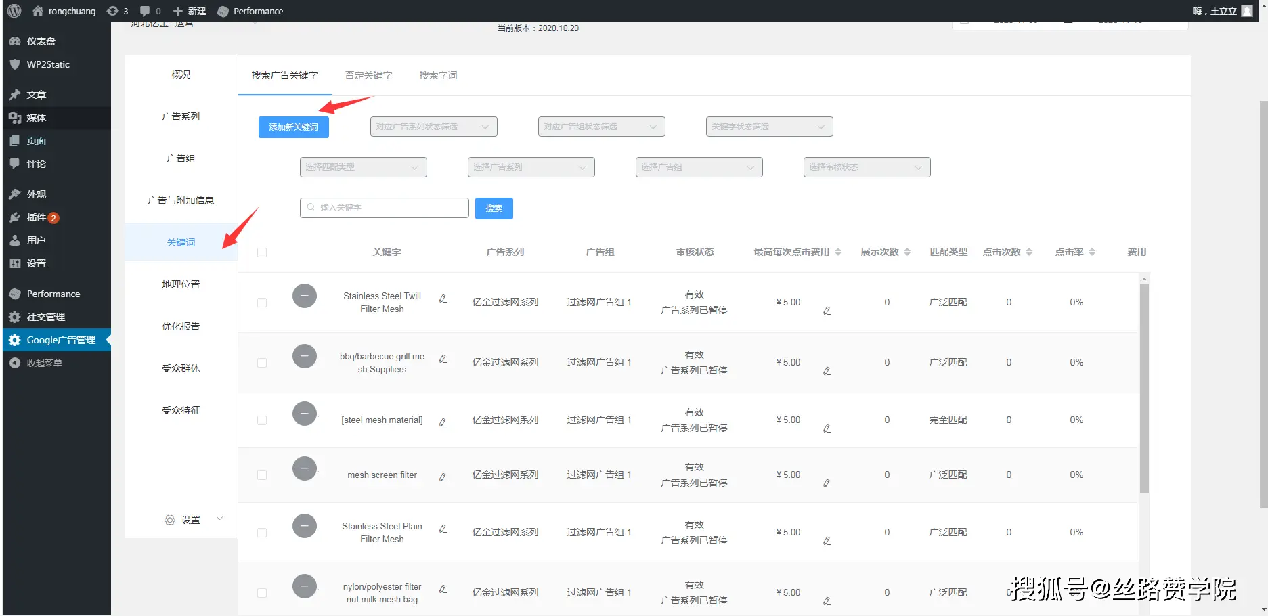Image resolution: width=1268 pixels, height=616 pixels.
Task: Sort by 最高每次点击费用 arrows
Action: [838, 252]
